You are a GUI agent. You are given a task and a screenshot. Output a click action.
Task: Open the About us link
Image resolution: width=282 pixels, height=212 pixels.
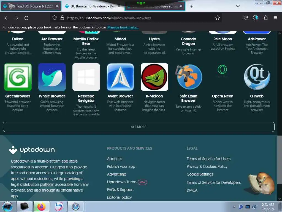point(115,159)
